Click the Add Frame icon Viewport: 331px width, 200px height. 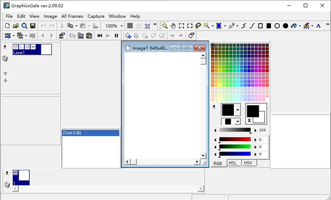click(x=8, y=36)
